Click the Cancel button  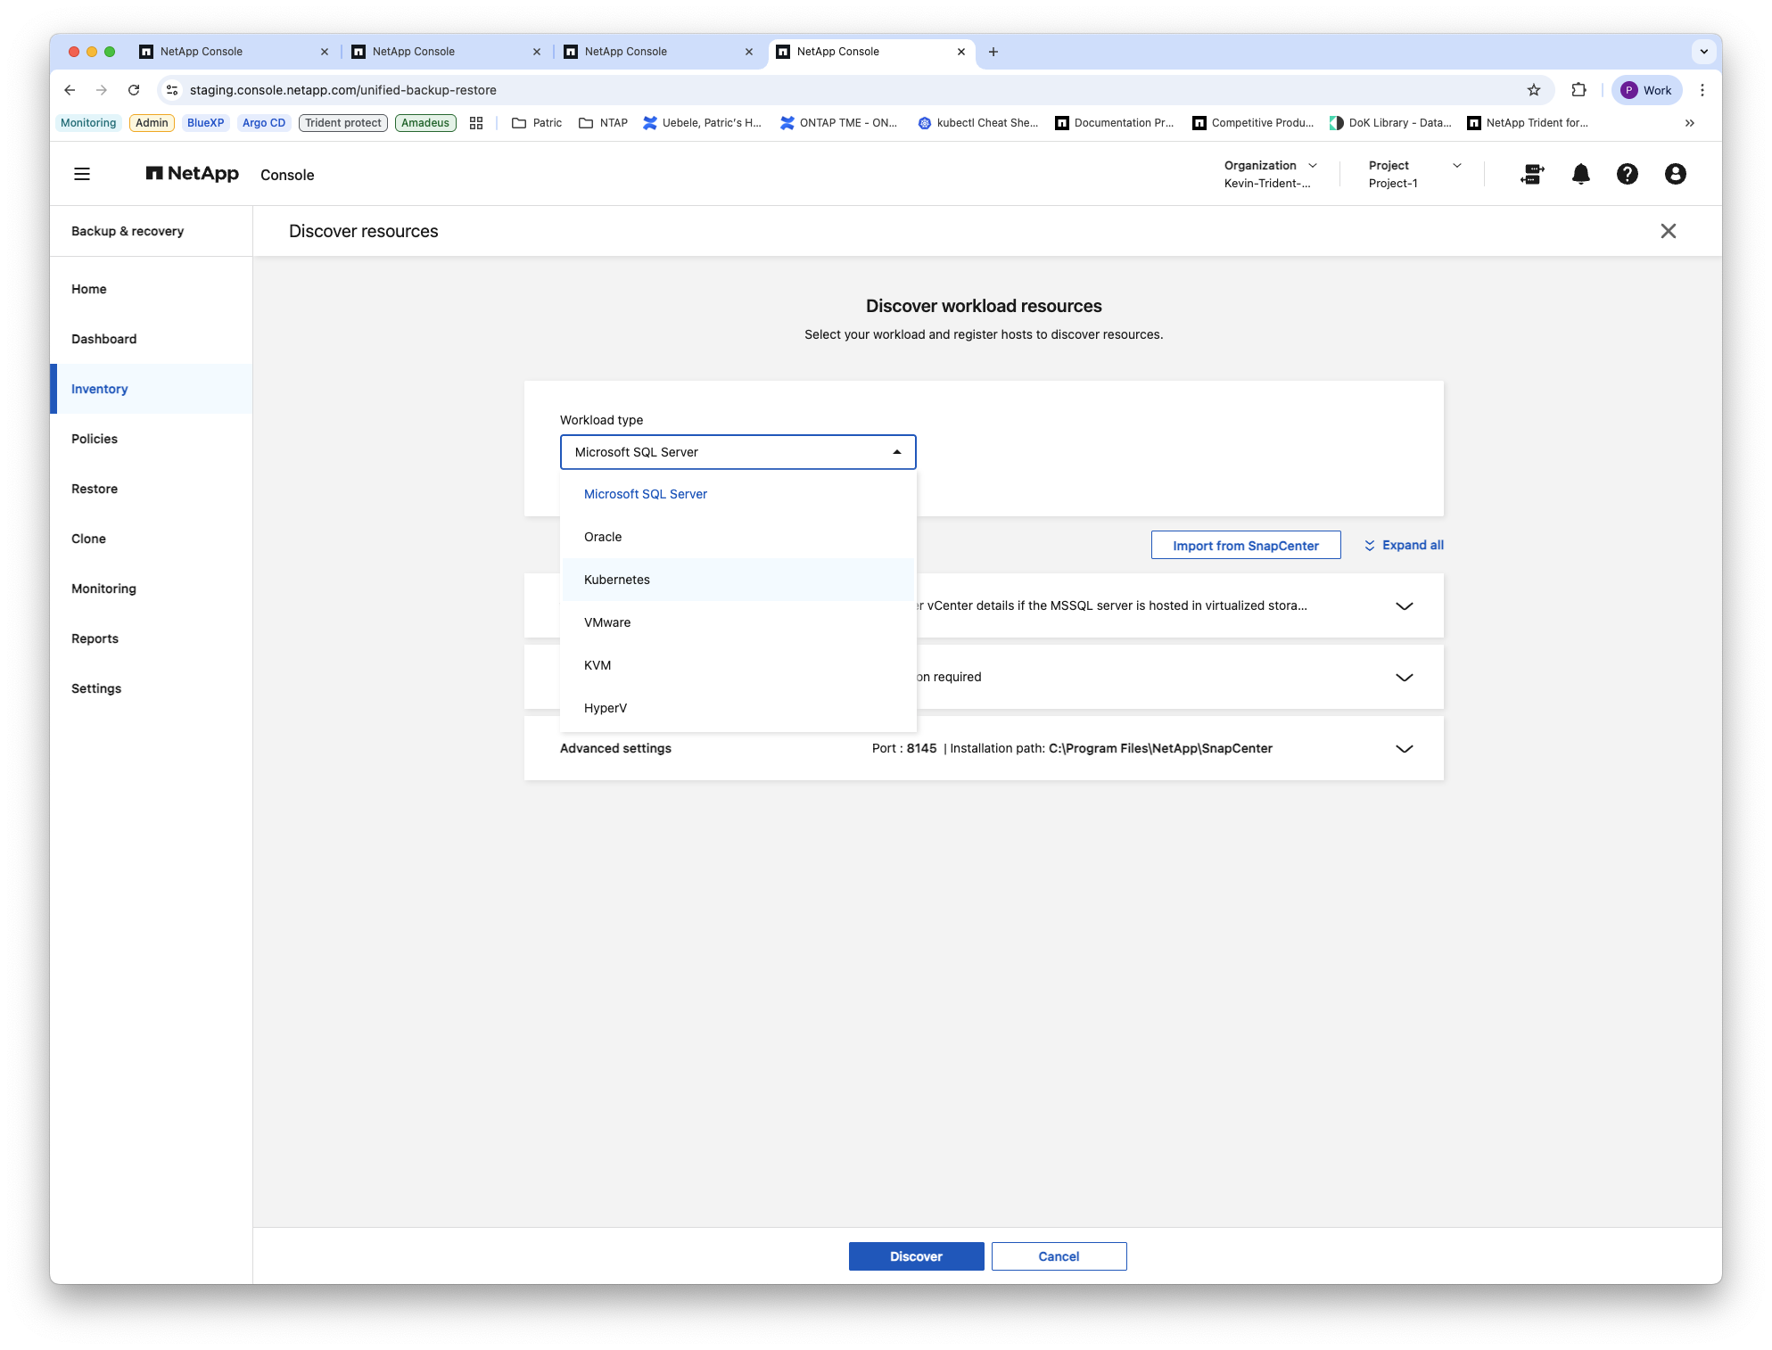(x=1059, y=1256)
